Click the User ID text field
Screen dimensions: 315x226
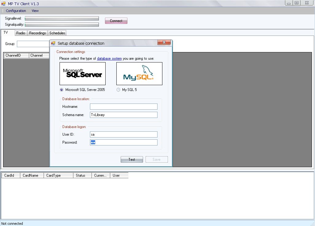coord(123,134)
